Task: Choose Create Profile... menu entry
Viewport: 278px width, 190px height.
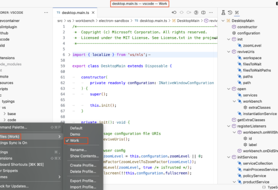Action: tap(83, 165)
